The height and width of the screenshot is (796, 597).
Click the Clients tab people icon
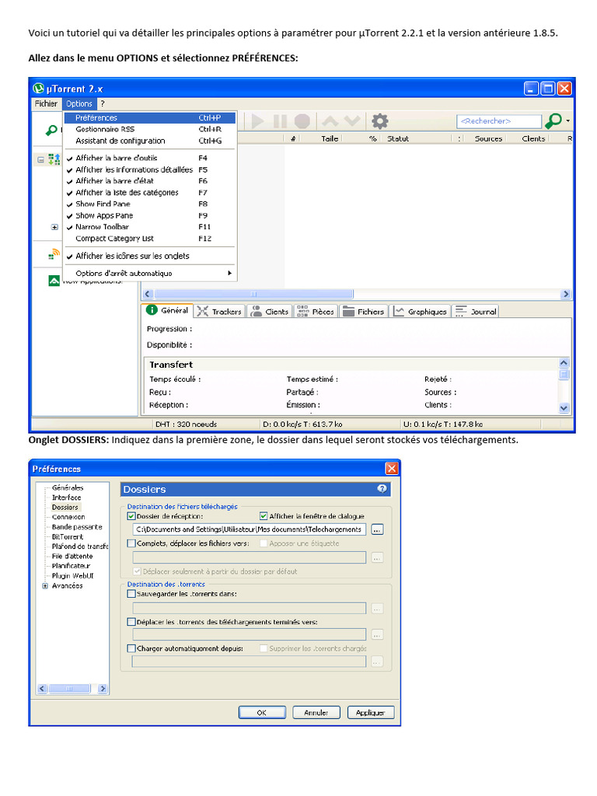coord(257,311)
